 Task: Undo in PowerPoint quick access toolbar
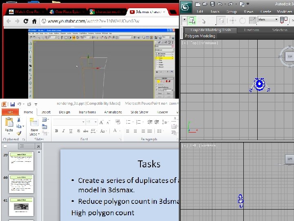coord(19,104)
